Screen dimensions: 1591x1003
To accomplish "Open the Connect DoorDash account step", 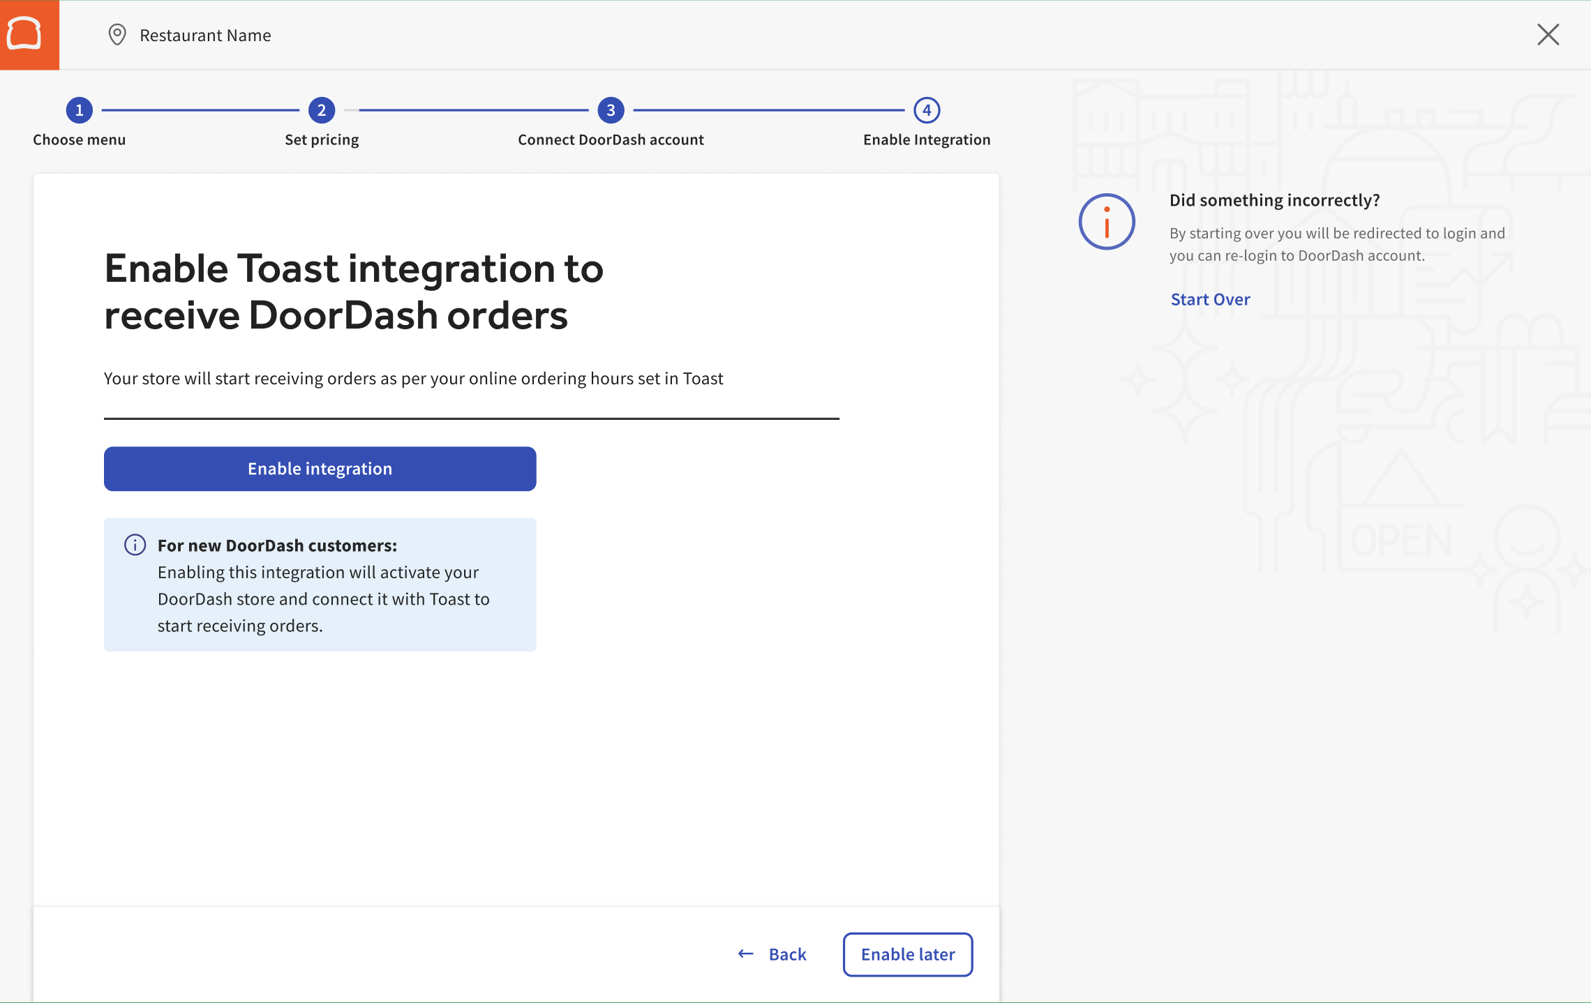I will click(610, 139).
